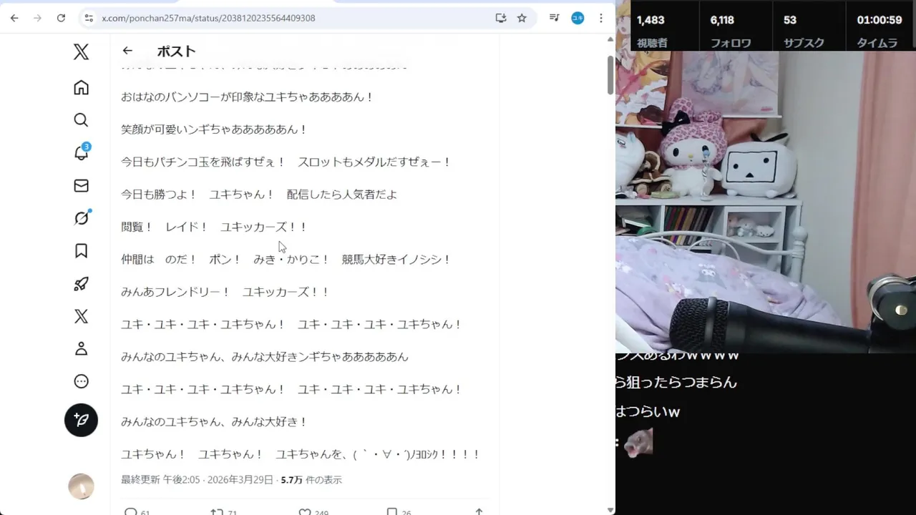Click the share upload icon on post
This screenshot has height=515, width=916.
(x=479, y=512)
